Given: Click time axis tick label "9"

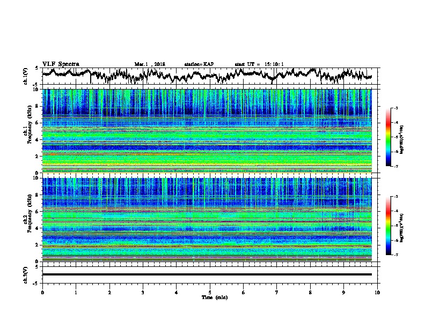Looking at the screenshot, I should [x=343, y=293].
